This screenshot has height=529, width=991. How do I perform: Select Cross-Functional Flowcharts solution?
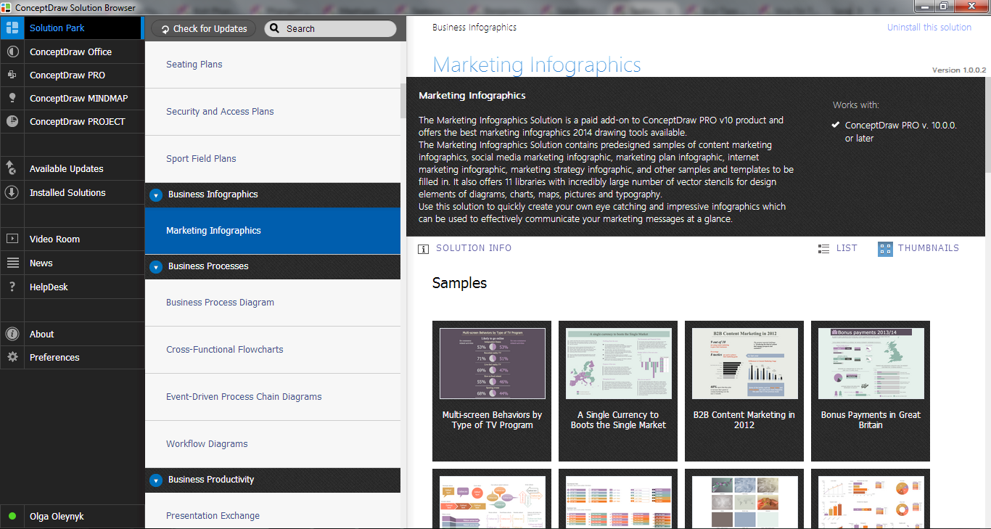click(273, 350)
